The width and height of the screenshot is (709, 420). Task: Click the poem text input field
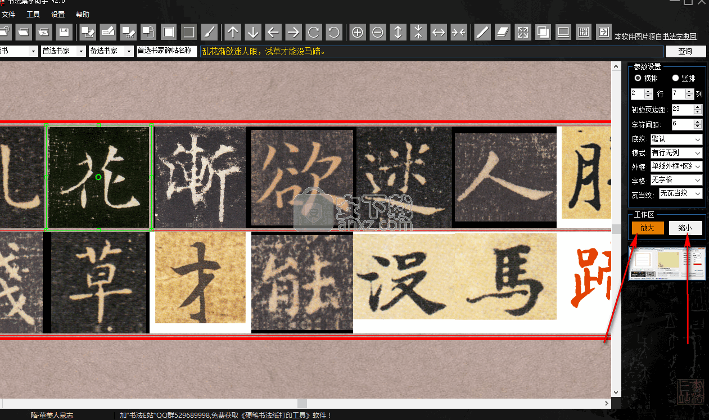pos(432,51)
